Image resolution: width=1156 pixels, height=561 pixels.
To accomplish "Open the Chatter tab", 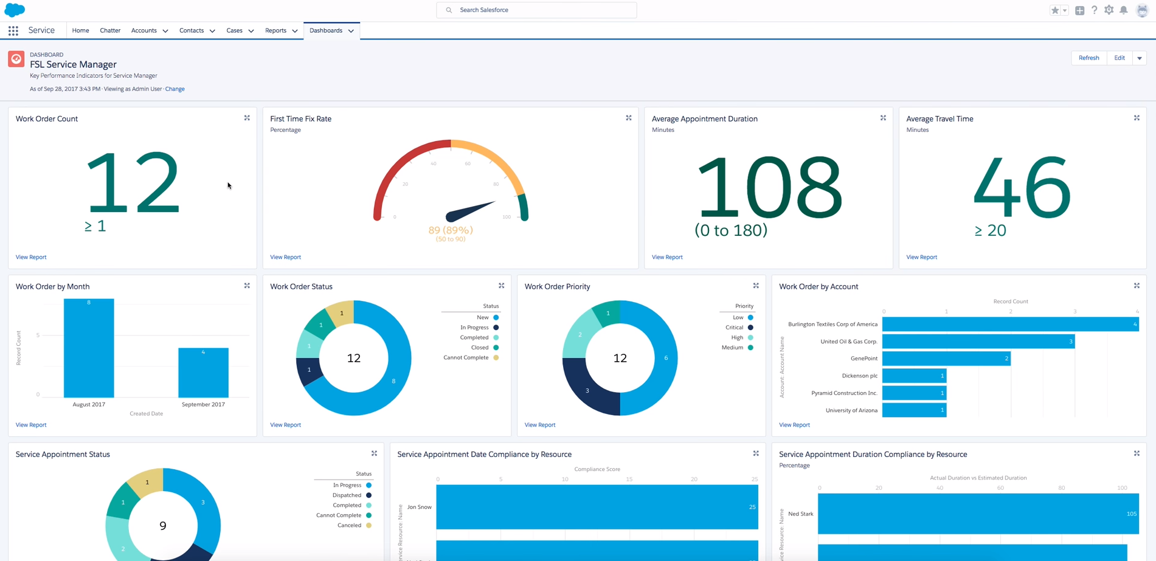I will tap(109, 30).
